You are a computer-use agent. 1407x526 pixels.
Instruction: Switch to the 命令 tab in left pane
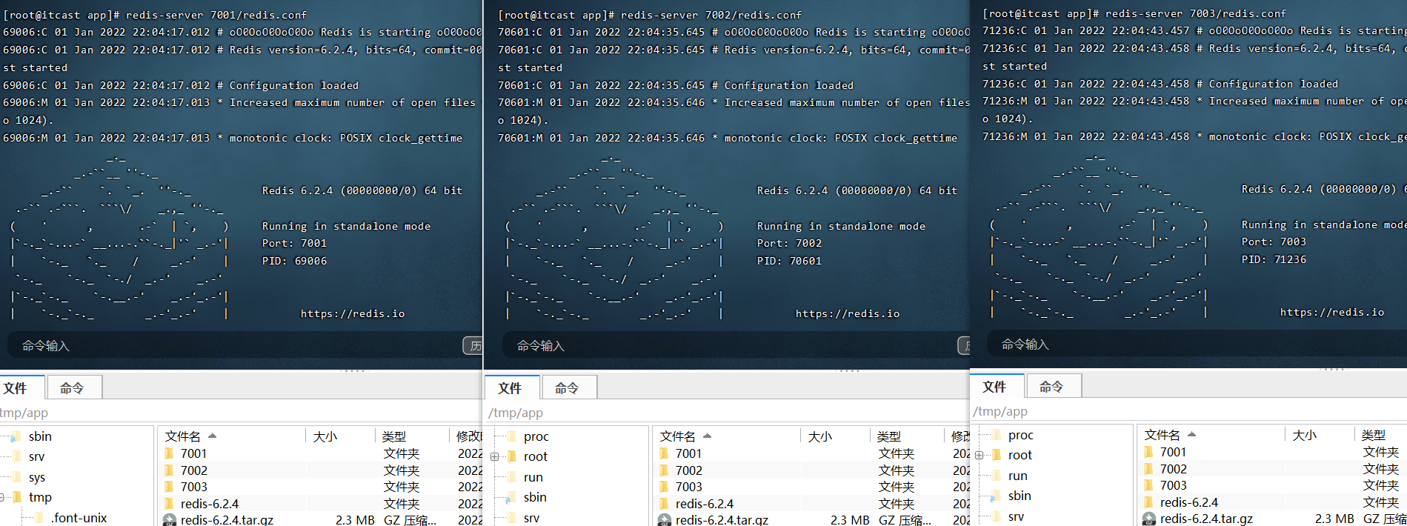click(73, 388)
